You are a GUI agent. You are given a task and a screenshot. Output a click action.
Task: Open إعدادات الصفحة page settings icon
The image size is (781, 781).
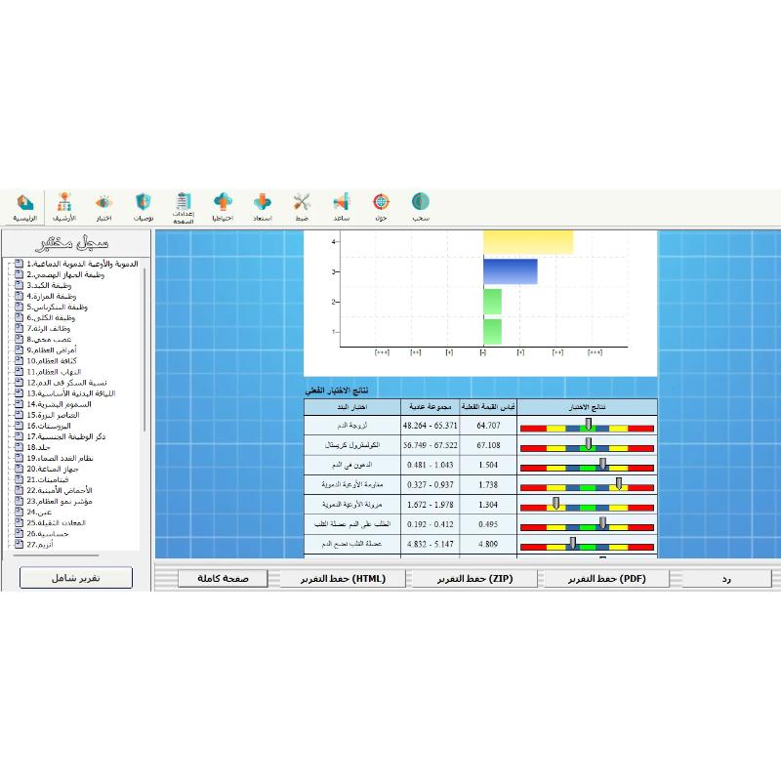(184, 208)
